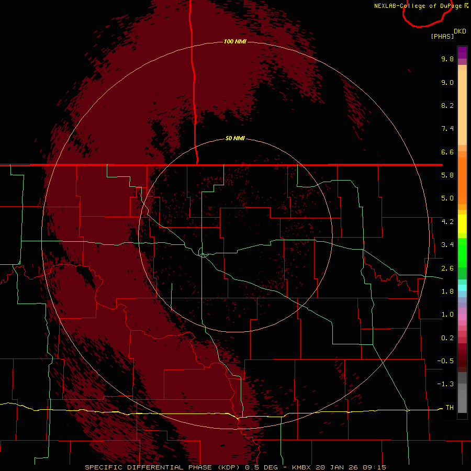Pick the cyan segment of the color bar
The image size is (471, 471).
click(x=462, y=287)
